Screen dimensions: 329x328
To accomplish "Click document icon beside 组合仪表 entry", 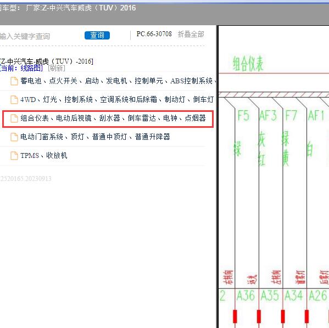I will coord(14,118).
